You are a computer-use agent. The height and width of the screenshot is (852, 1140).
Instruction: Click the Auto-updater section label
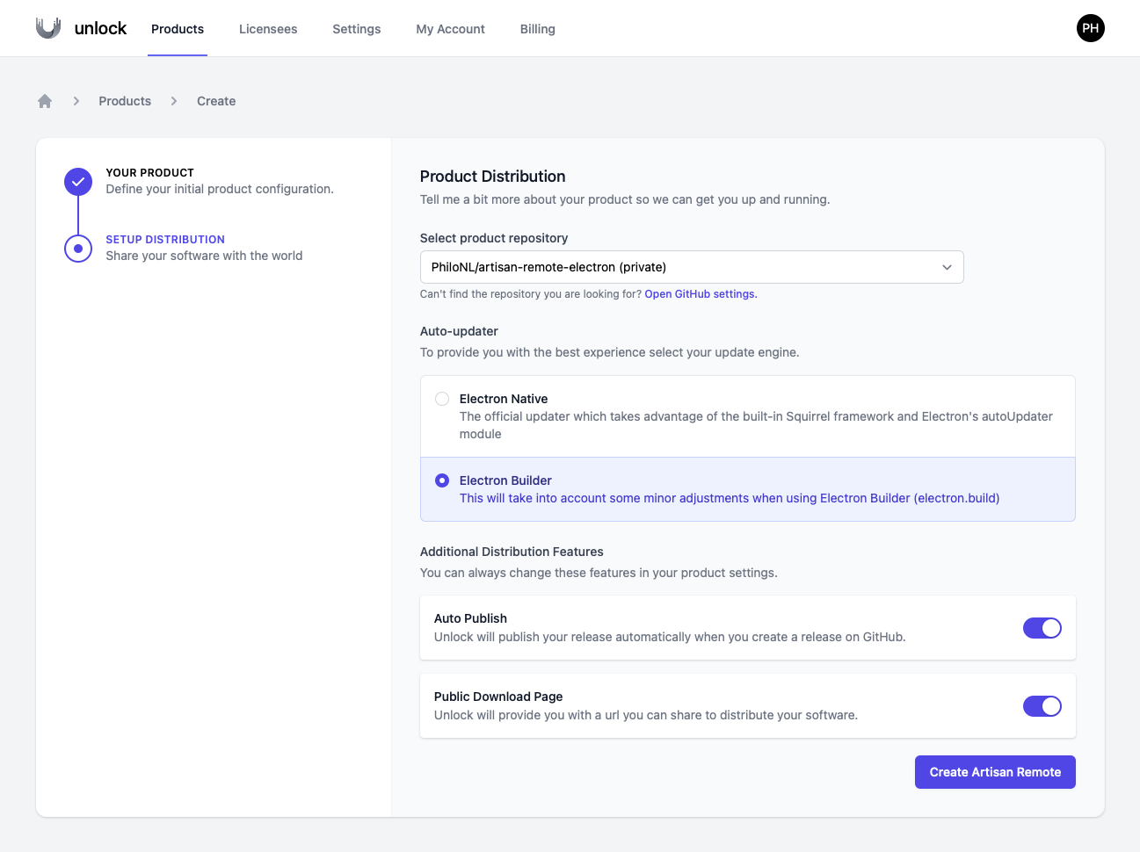tap(459, 331)
